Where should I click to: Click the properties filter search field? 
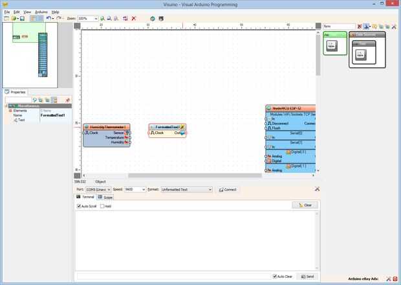pyautogui.click(x=18, y=100)
